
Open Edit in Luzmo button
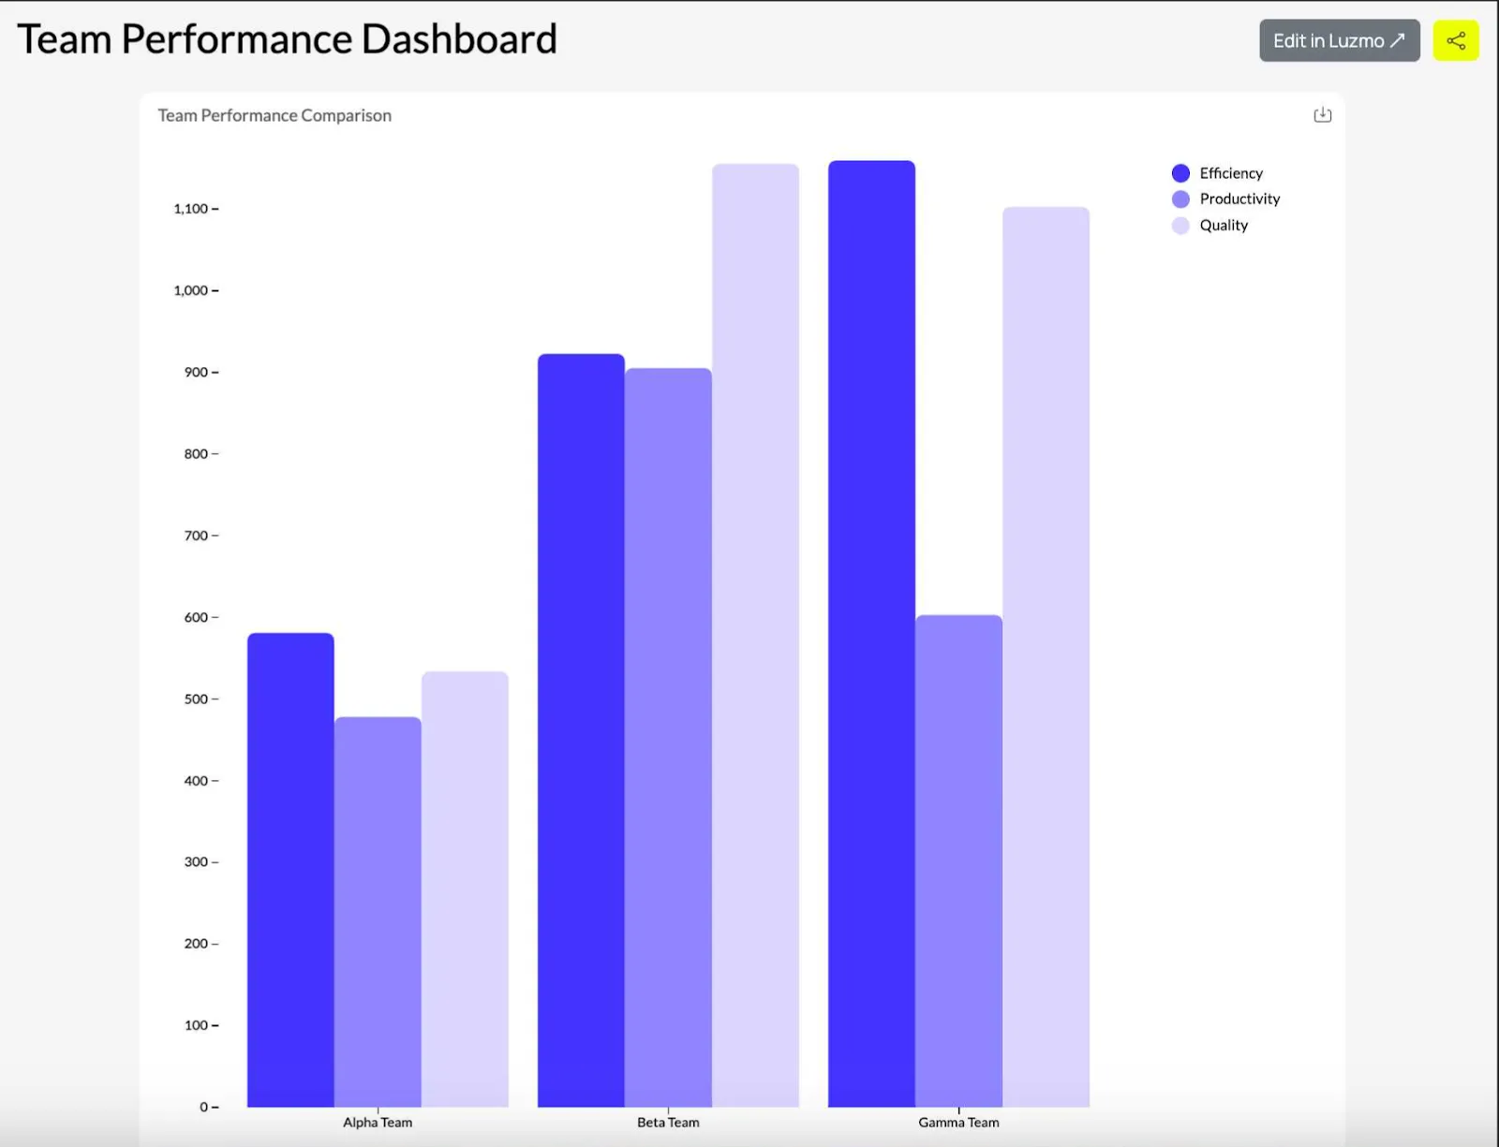[1339, 40]
